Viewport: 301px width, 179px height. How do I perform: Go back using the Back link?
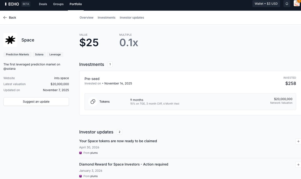tap(10, 18)
